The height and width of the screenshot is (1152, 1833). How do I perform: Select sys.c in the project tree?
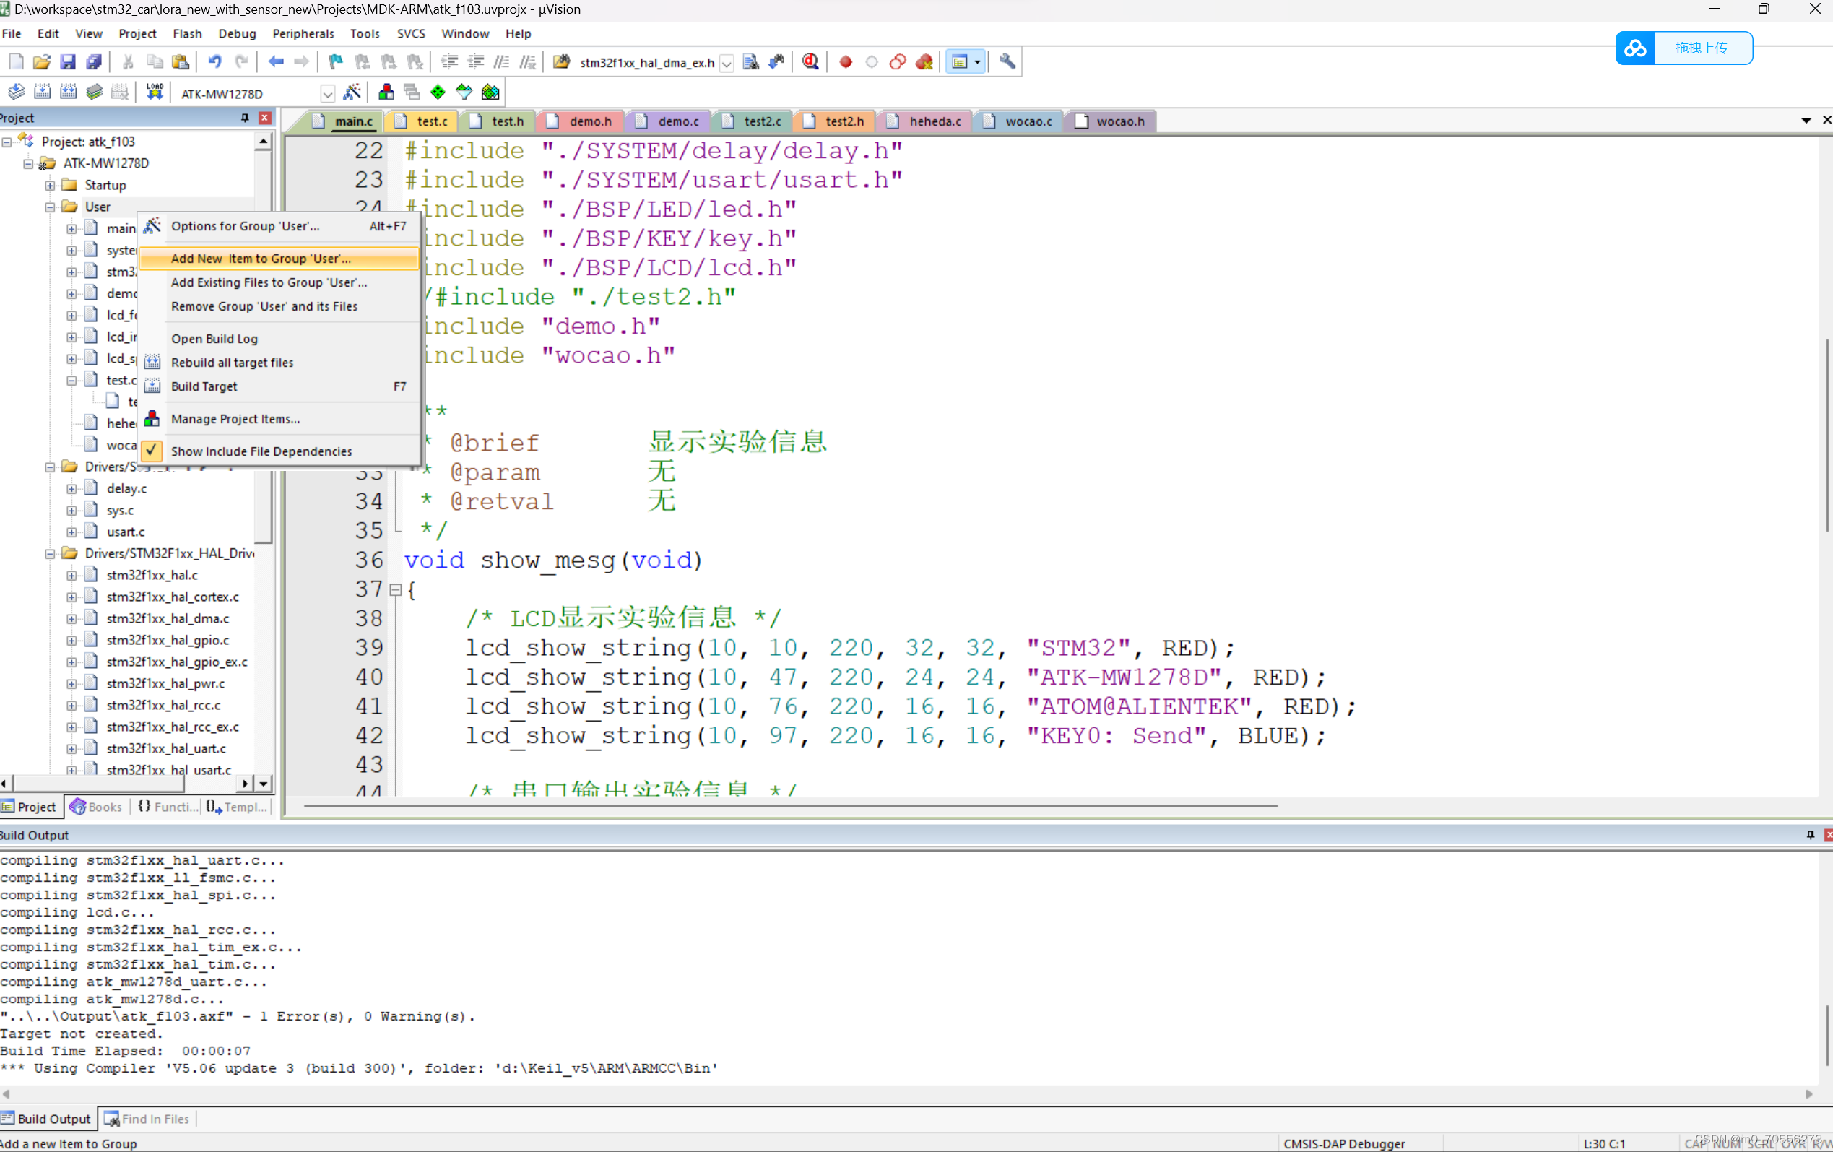coord(121,510)
